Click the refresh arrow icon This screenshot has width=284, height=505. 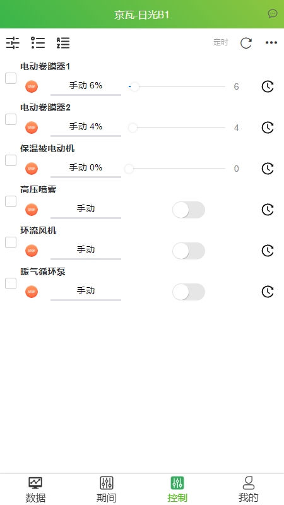[x=246, y=43]
